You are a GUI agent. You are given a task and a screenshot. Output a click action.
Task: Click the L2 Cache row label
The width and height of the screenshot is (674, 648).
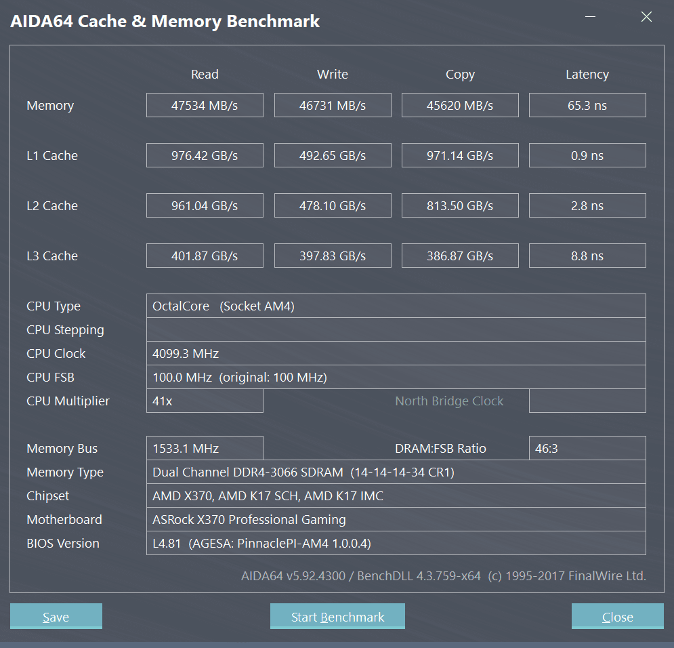pos(52,205)
